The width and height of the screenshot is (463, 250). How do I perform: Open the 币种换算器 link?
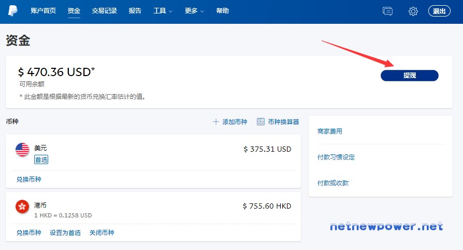pos(283,122)
